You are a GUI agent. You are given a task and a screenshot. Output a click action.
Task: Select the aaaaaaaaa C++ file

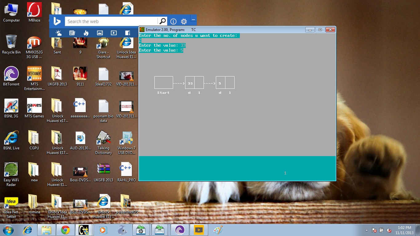point(80,108)
